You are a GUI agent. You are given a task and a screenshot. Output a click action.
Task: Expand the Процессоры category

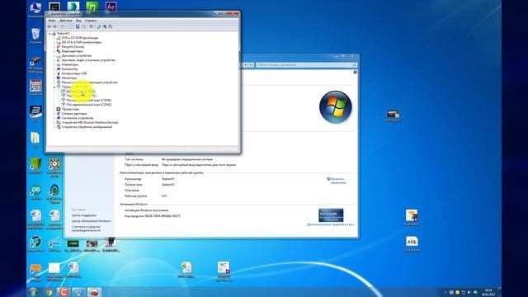coord(54,109)
